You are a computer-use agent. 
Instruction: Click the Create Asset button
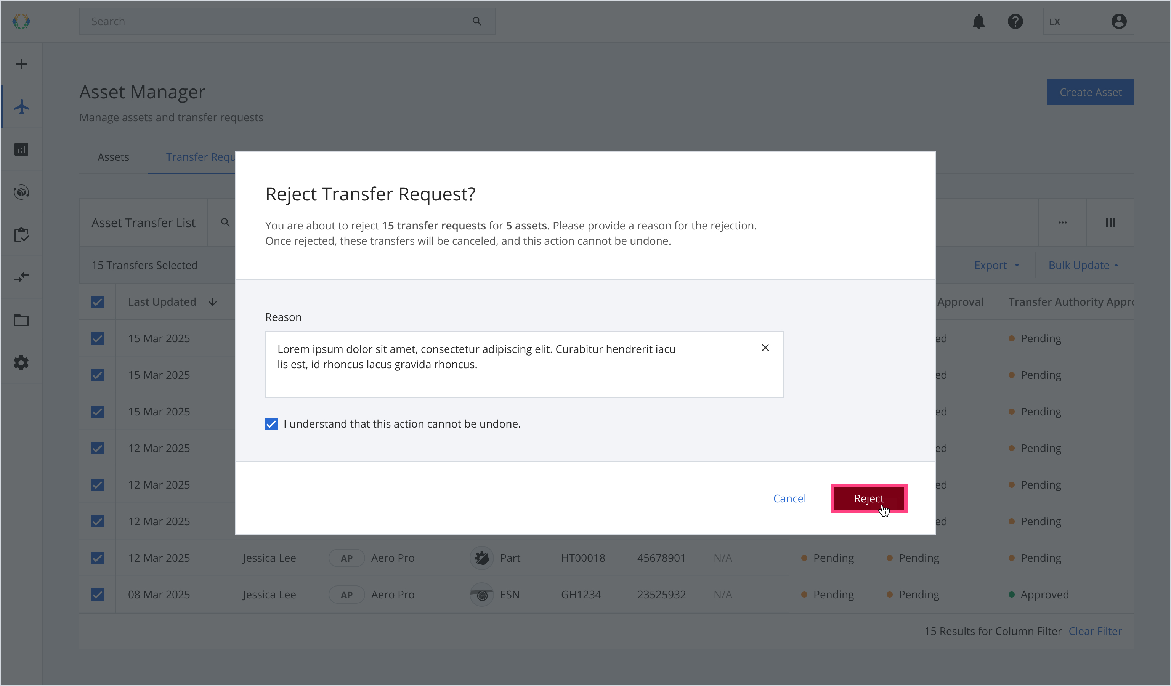pos(1091,92)
